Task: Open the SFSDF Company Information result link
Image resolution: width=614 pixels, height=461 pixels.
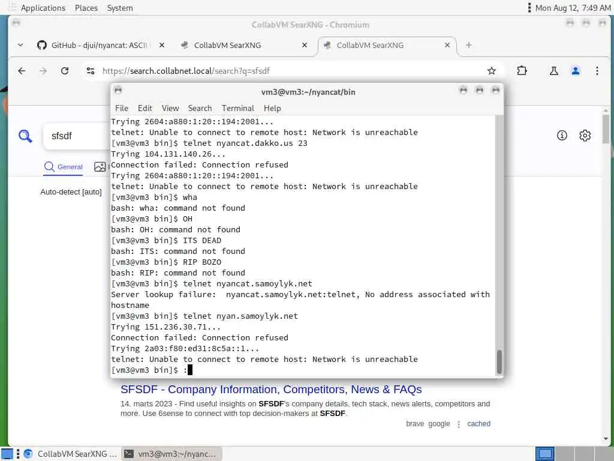Action: pos(271,389)
